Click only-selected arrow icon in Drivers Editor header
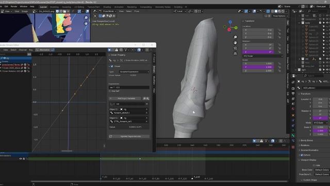The height and width of the screenshot is (186, 330). coord(110,50)
